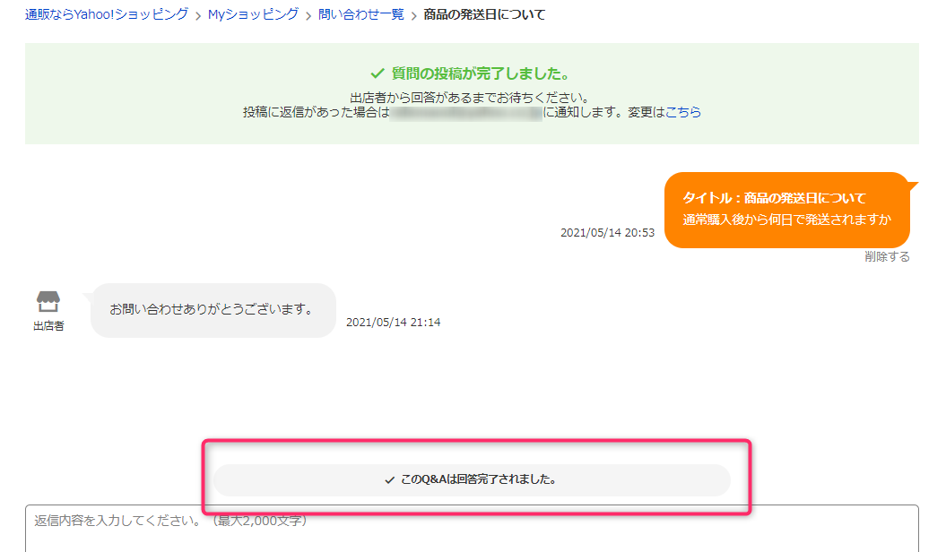Click the 2021/05/14 21:14 reply timestamp

pos(393,323)
